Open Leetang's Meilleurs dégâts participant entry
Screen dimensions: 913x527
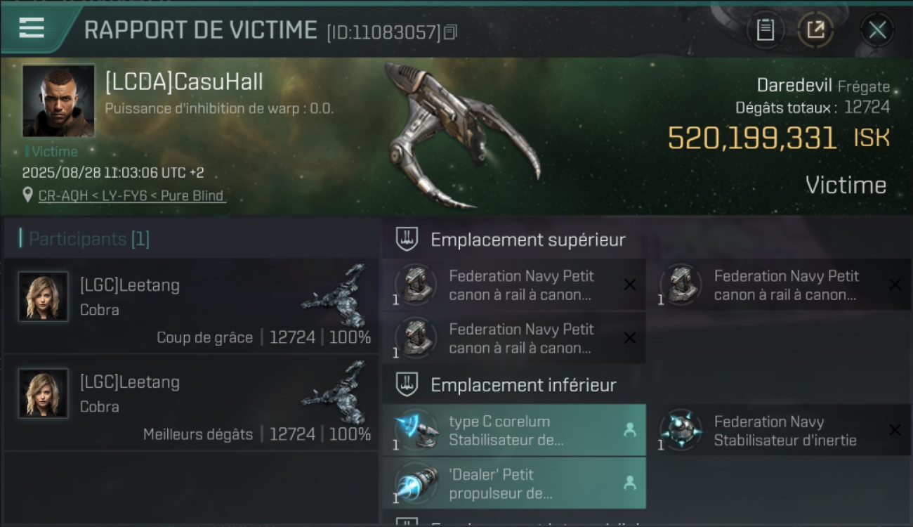pyautogui.click(x=191, y=403)
